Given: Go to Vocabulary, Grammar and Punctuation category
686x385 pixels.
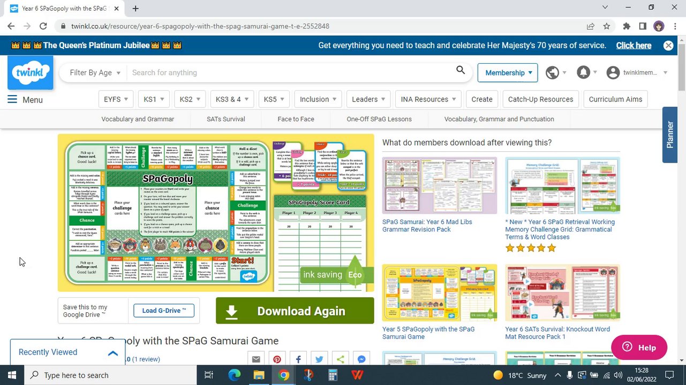Looking at the screenshot, I should coord(499,119).
